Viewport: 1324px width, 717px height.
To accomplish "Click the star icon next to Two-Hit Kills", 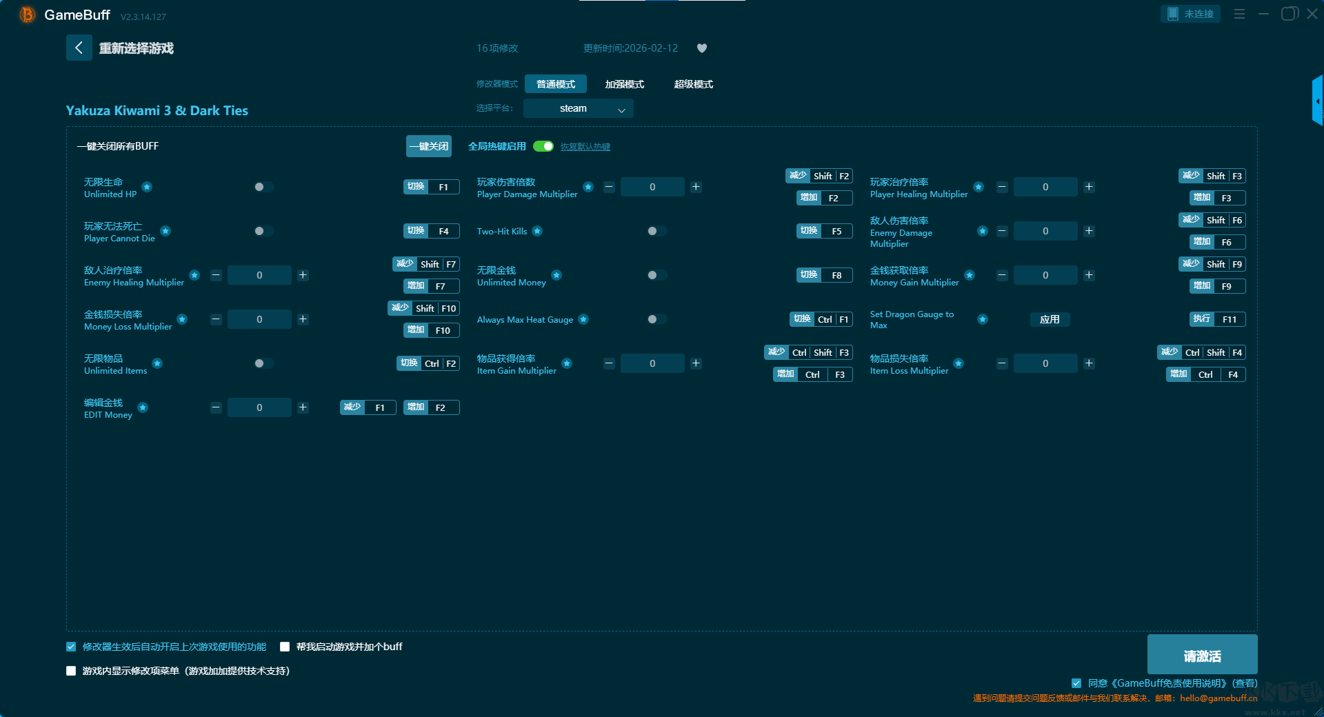I will point(537,231).
